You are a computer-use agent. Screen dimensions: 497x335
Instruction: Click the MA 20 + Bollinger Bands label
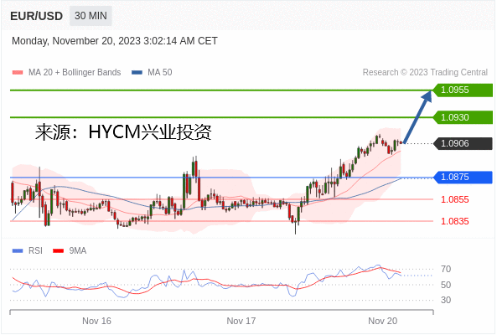pos(75,73)
